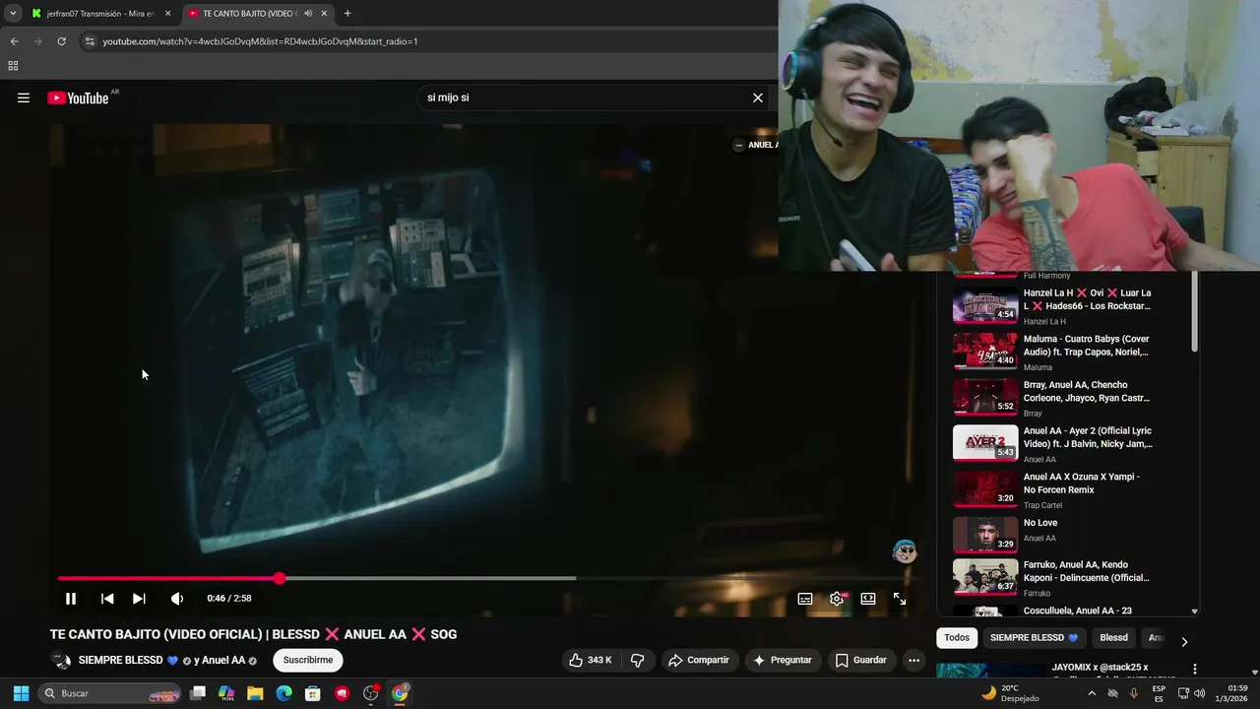Dislike the video

point(637,660)
